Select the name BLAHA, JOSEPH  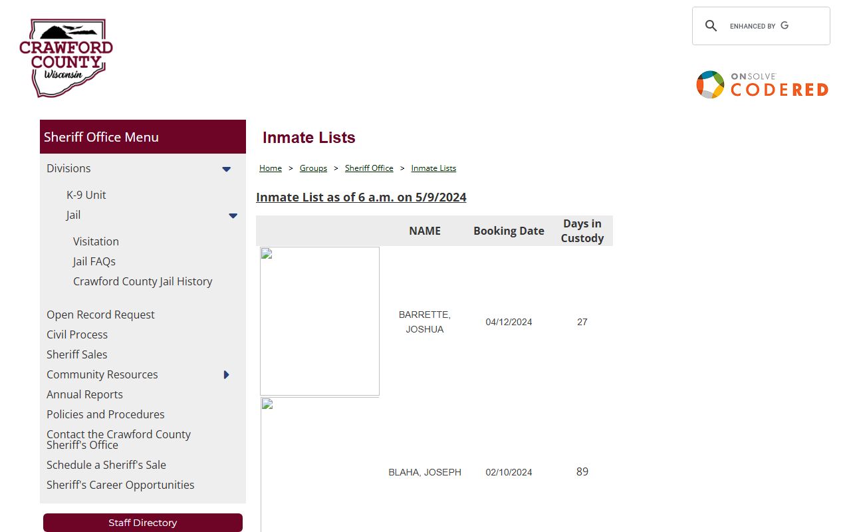pyautogui.click(x=425, y=472)
